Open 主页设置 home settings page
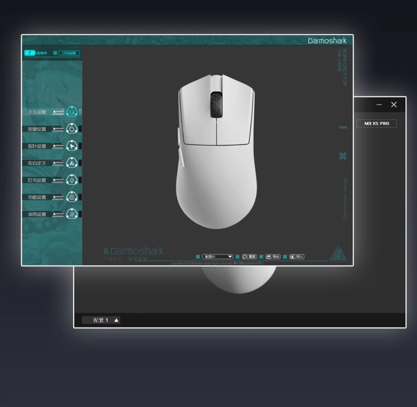This screenshot has width=417, height=407. [x=52, y=112]
